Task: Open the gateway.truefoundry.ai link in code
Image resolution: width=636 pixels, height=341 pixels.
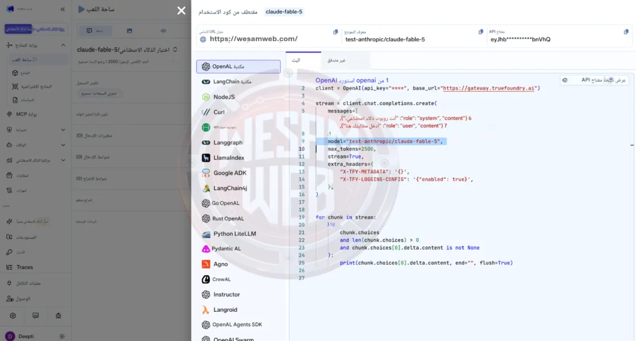Action: click(488, 88)
